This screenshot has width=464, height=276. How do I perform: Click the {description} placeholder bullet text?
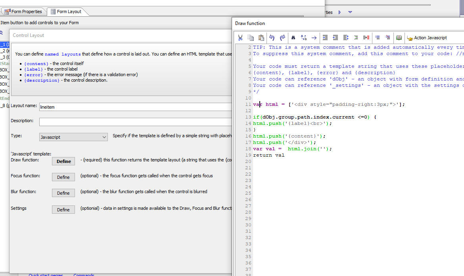42,80
